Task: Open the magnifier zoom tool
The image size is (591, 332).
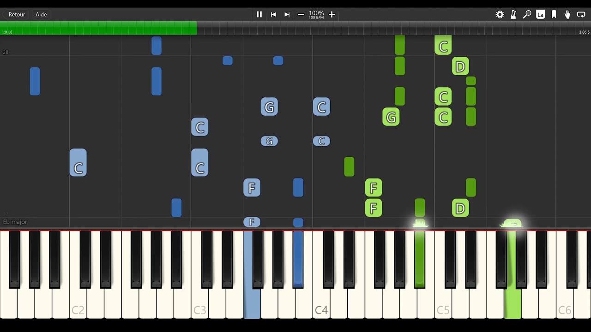Action: [527, 14]
